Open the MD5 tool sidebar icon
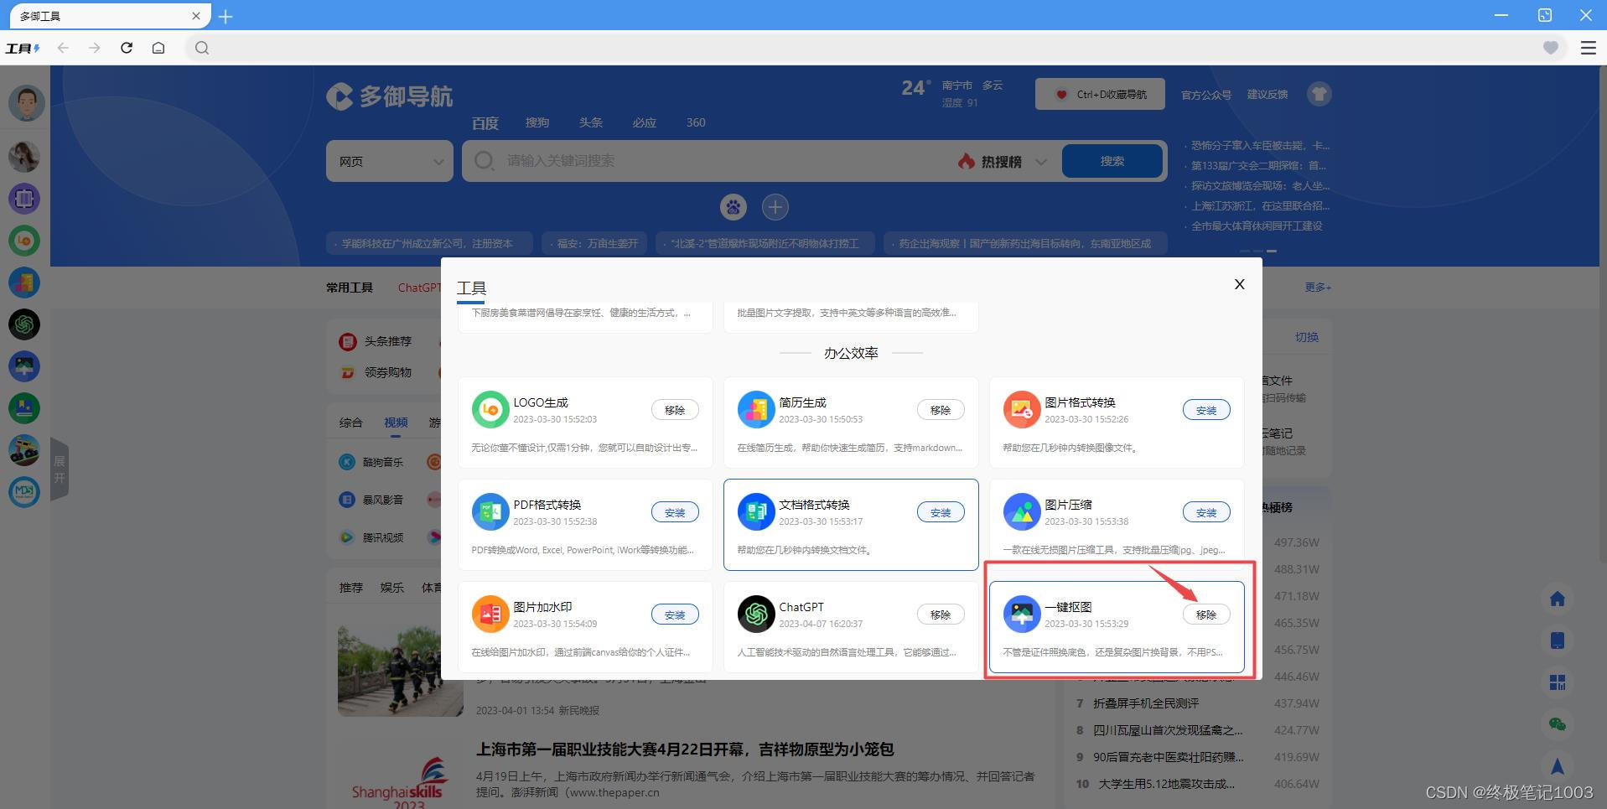Screen dimensions: 1607x809 click(x=24, y=492)
